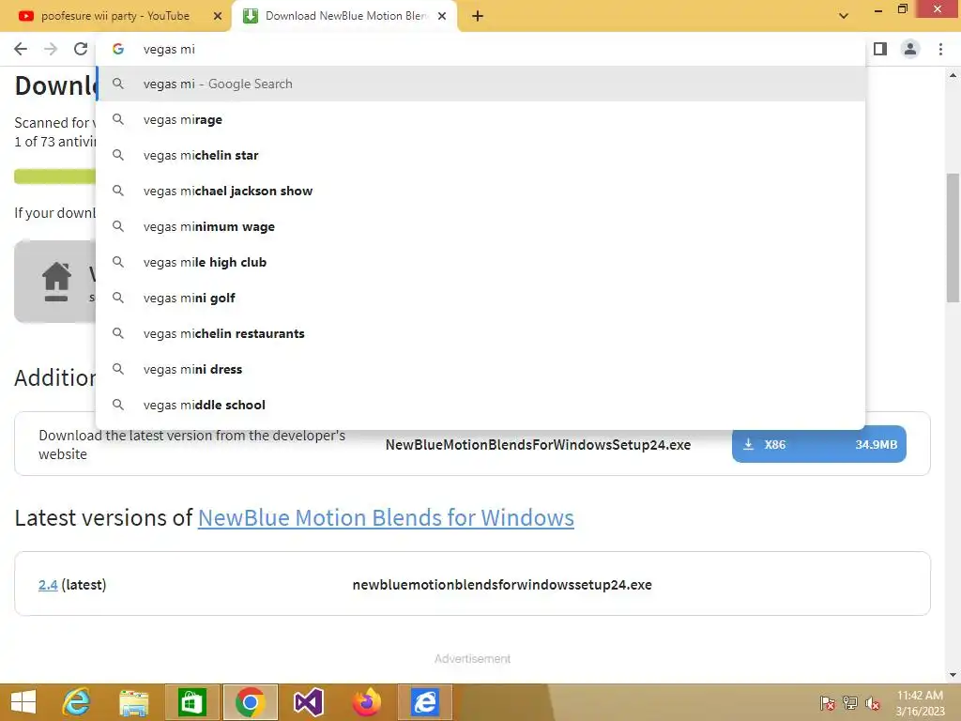The image size is (961, 721).
Task: Select the 'vegas michelin star' suggestion
Action: 481,155
